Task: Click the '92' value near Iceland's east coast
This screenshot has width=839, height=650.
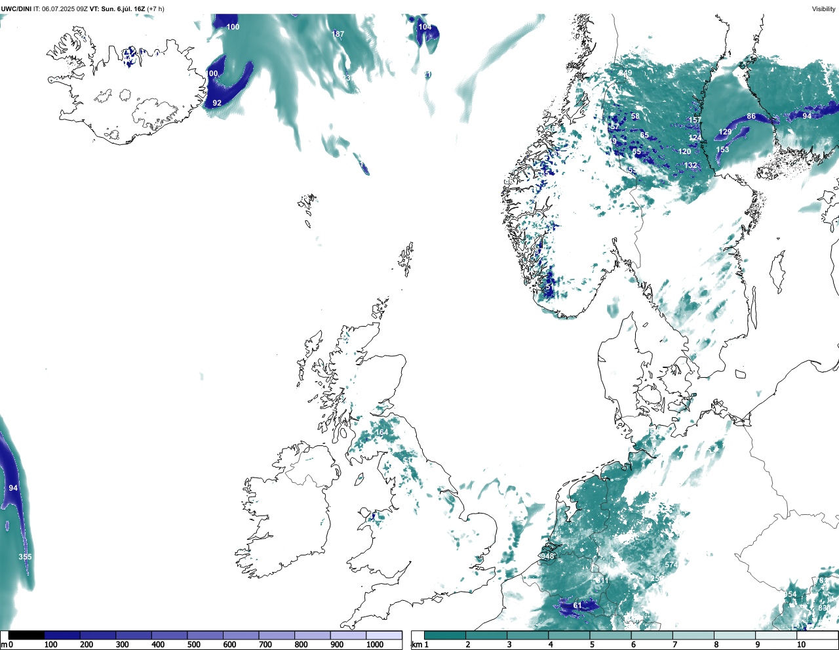Action: coord(217,103)
